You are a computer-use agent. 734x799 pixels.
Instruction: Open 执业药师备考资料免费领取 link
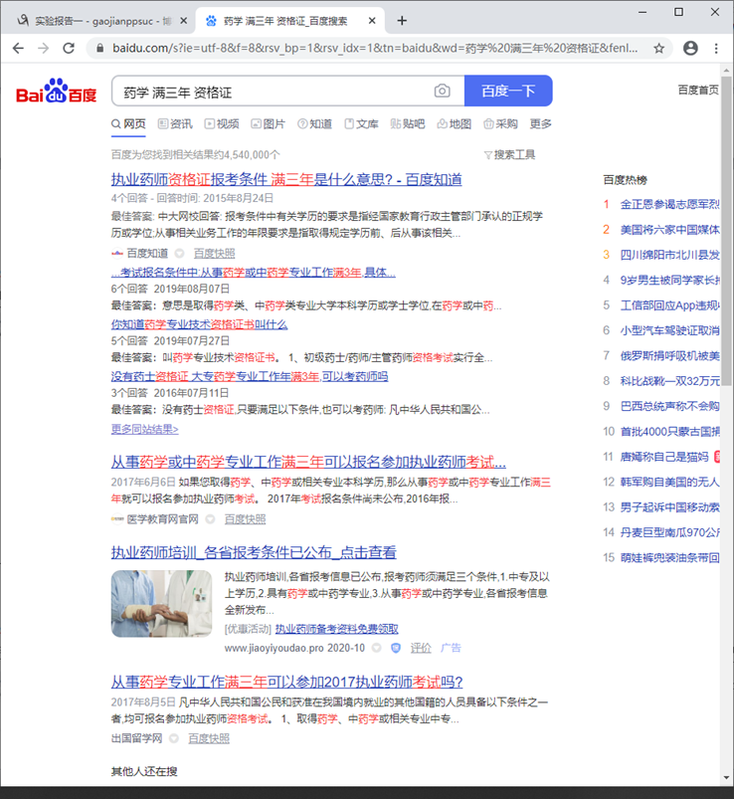(x=337, y=629)
